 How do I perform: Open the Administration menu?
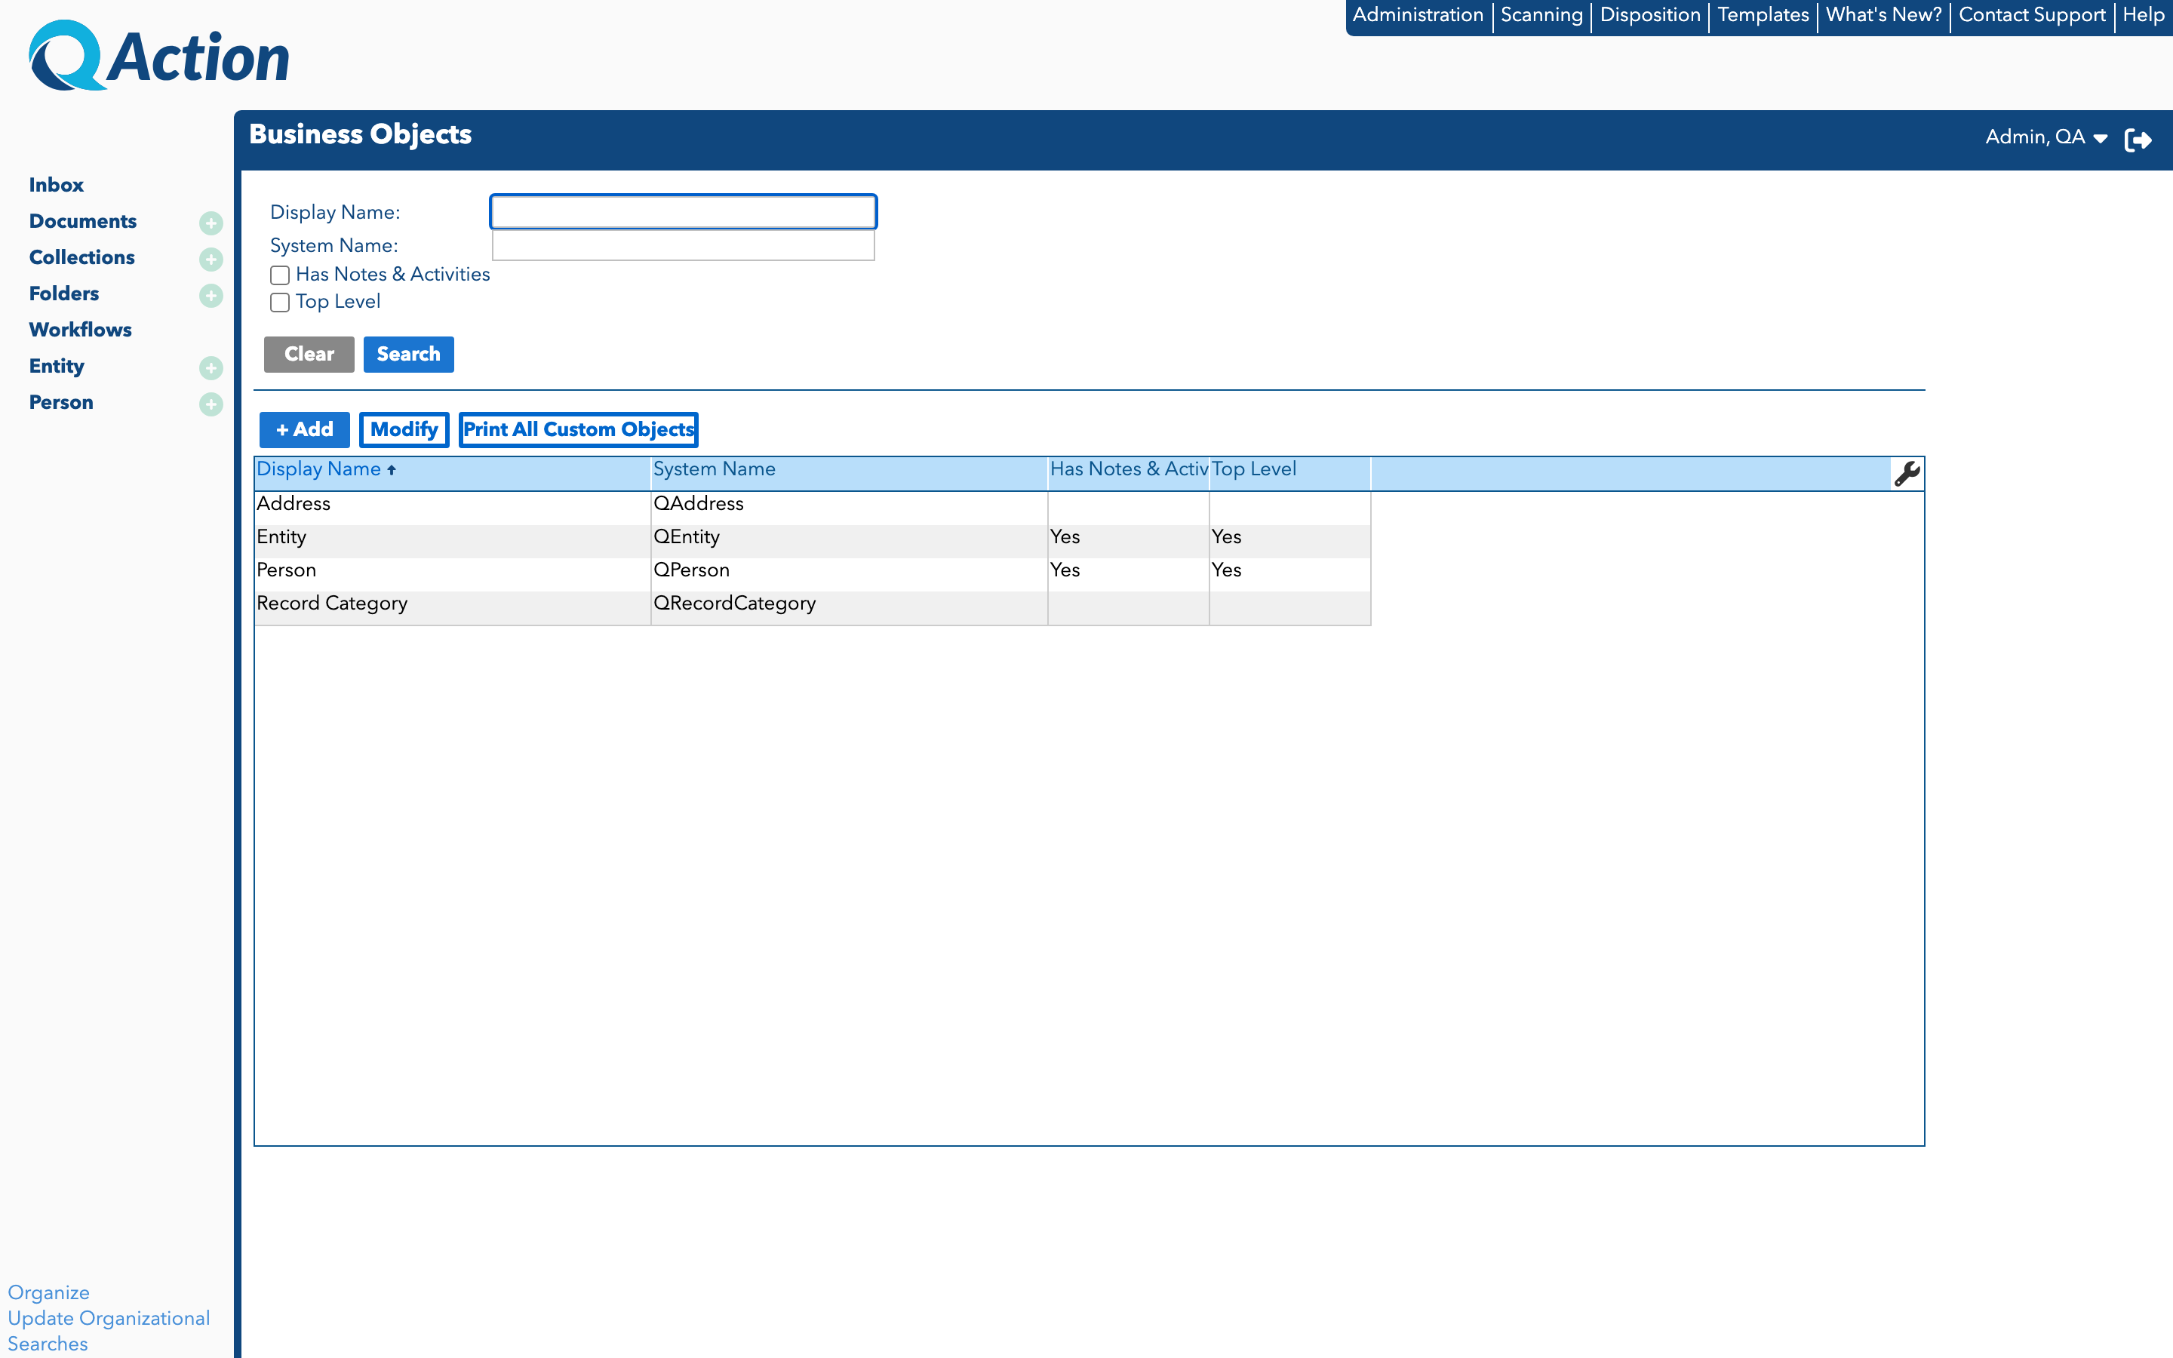pos(1418,15)
